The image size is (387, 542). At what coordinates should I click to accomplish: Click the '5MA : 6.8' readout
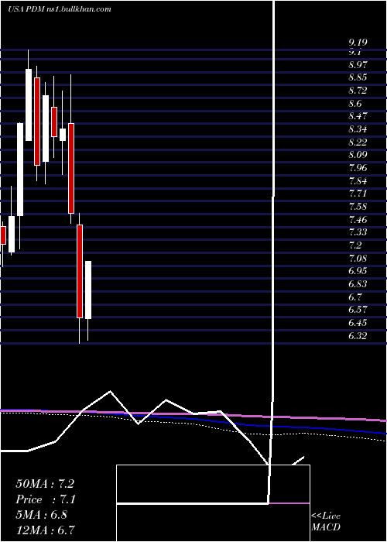42,515
